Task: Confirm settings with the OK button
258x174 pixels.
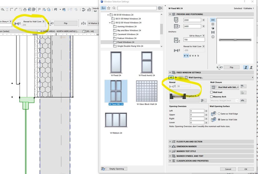Action: 246,169
